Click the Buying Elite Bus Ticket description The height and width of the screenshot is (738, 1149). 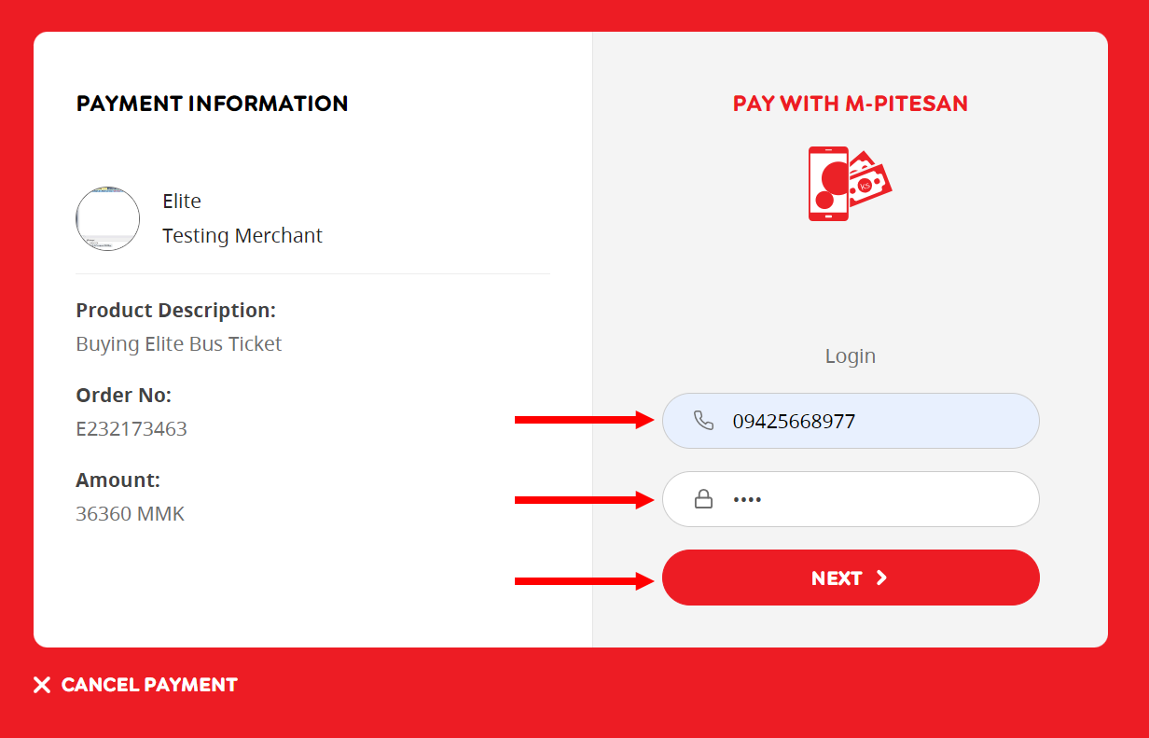pyautogui.click(x=179, y=344)
